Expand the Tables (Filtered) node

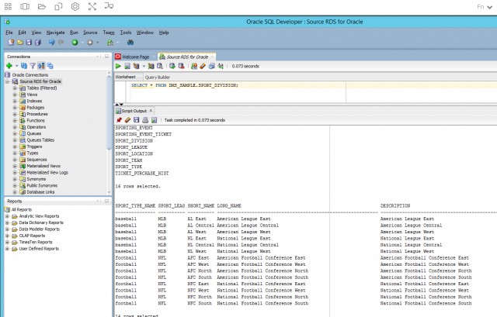click(x=15, y=88)
